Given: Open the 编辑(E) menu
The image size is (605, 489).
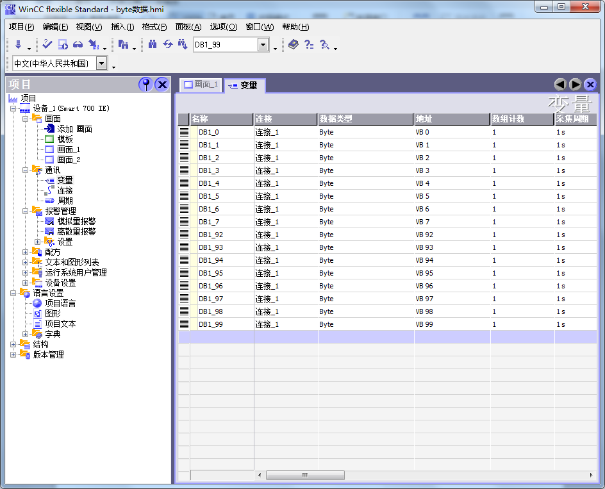Looking at the screenshot, I should coord(55,27).
